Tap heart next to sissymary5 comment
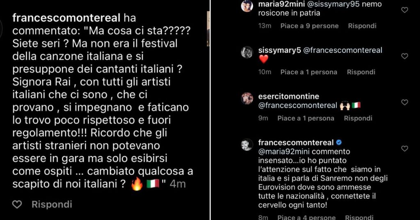Image resolution: width=420 pixels, height=220 pixels. 404,56
